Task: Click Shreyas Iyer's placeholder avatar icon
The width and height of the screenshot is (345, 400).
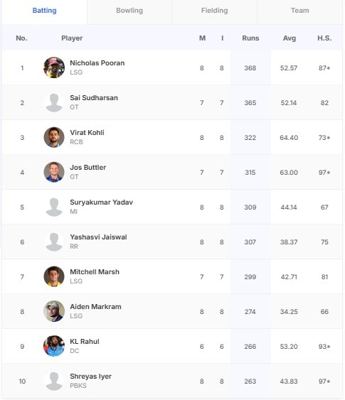Action: pyautogui.click(x=54, y=381)
